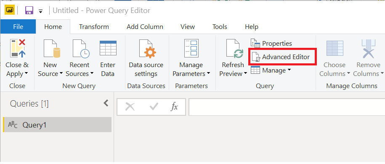Click the Power BI logo icon
Viewport: 385px width, 164px height.
(9, 10)
